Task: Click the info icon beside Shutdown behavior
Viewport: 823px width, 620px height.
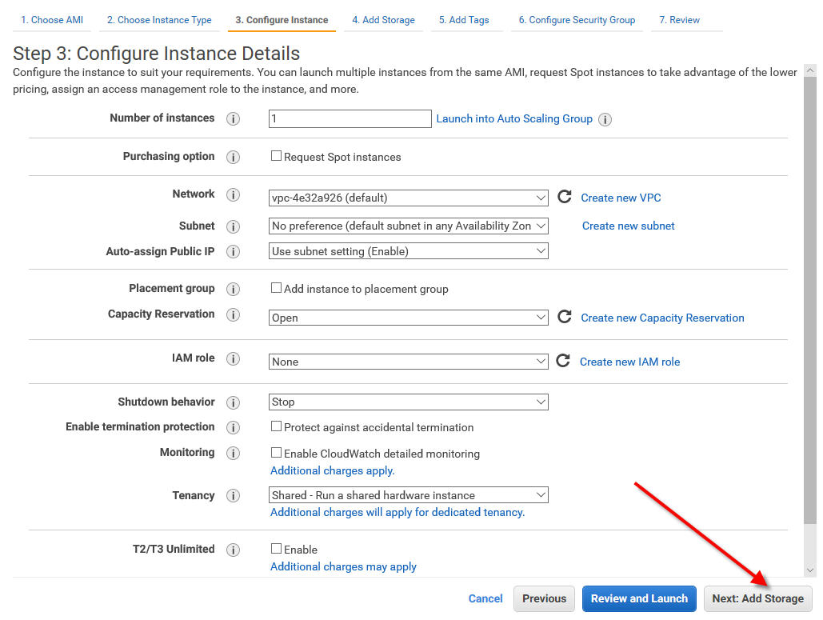Action: click(x=233, y=402)
